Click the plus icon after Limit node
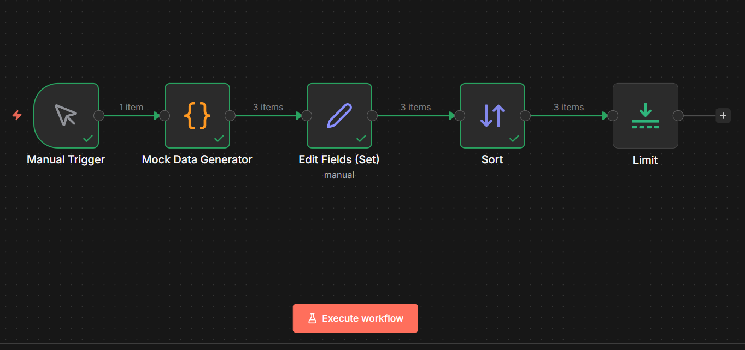This screenshot has height=350, width=745. tap(723, 116)
